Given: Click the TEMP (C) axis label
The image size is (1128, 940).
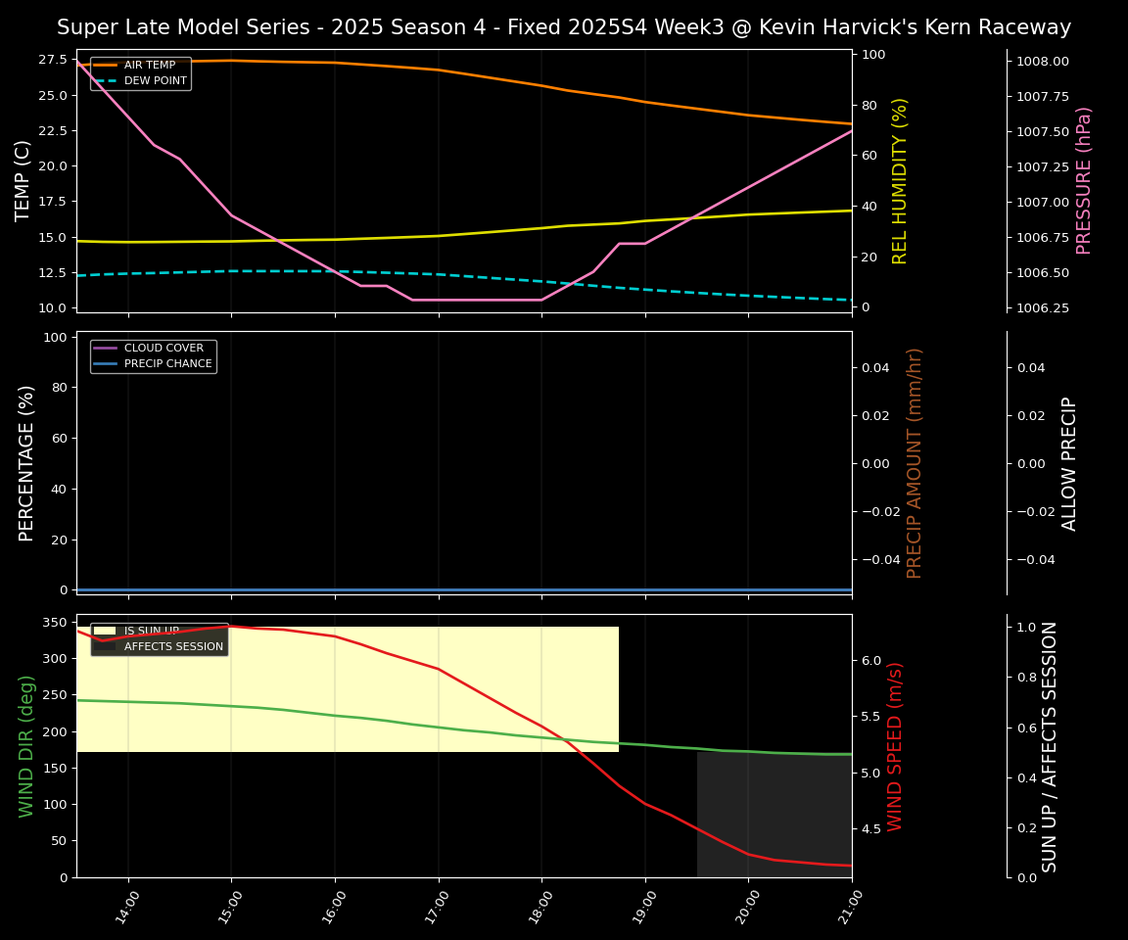Looking at the screenshot, I should (23, 180).
